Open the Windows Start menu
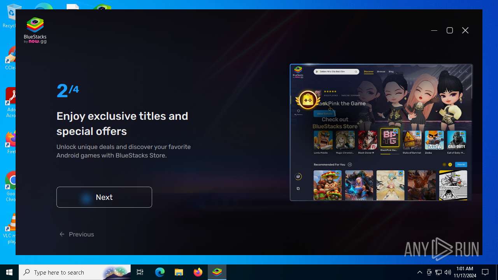 tap(9, 272)
